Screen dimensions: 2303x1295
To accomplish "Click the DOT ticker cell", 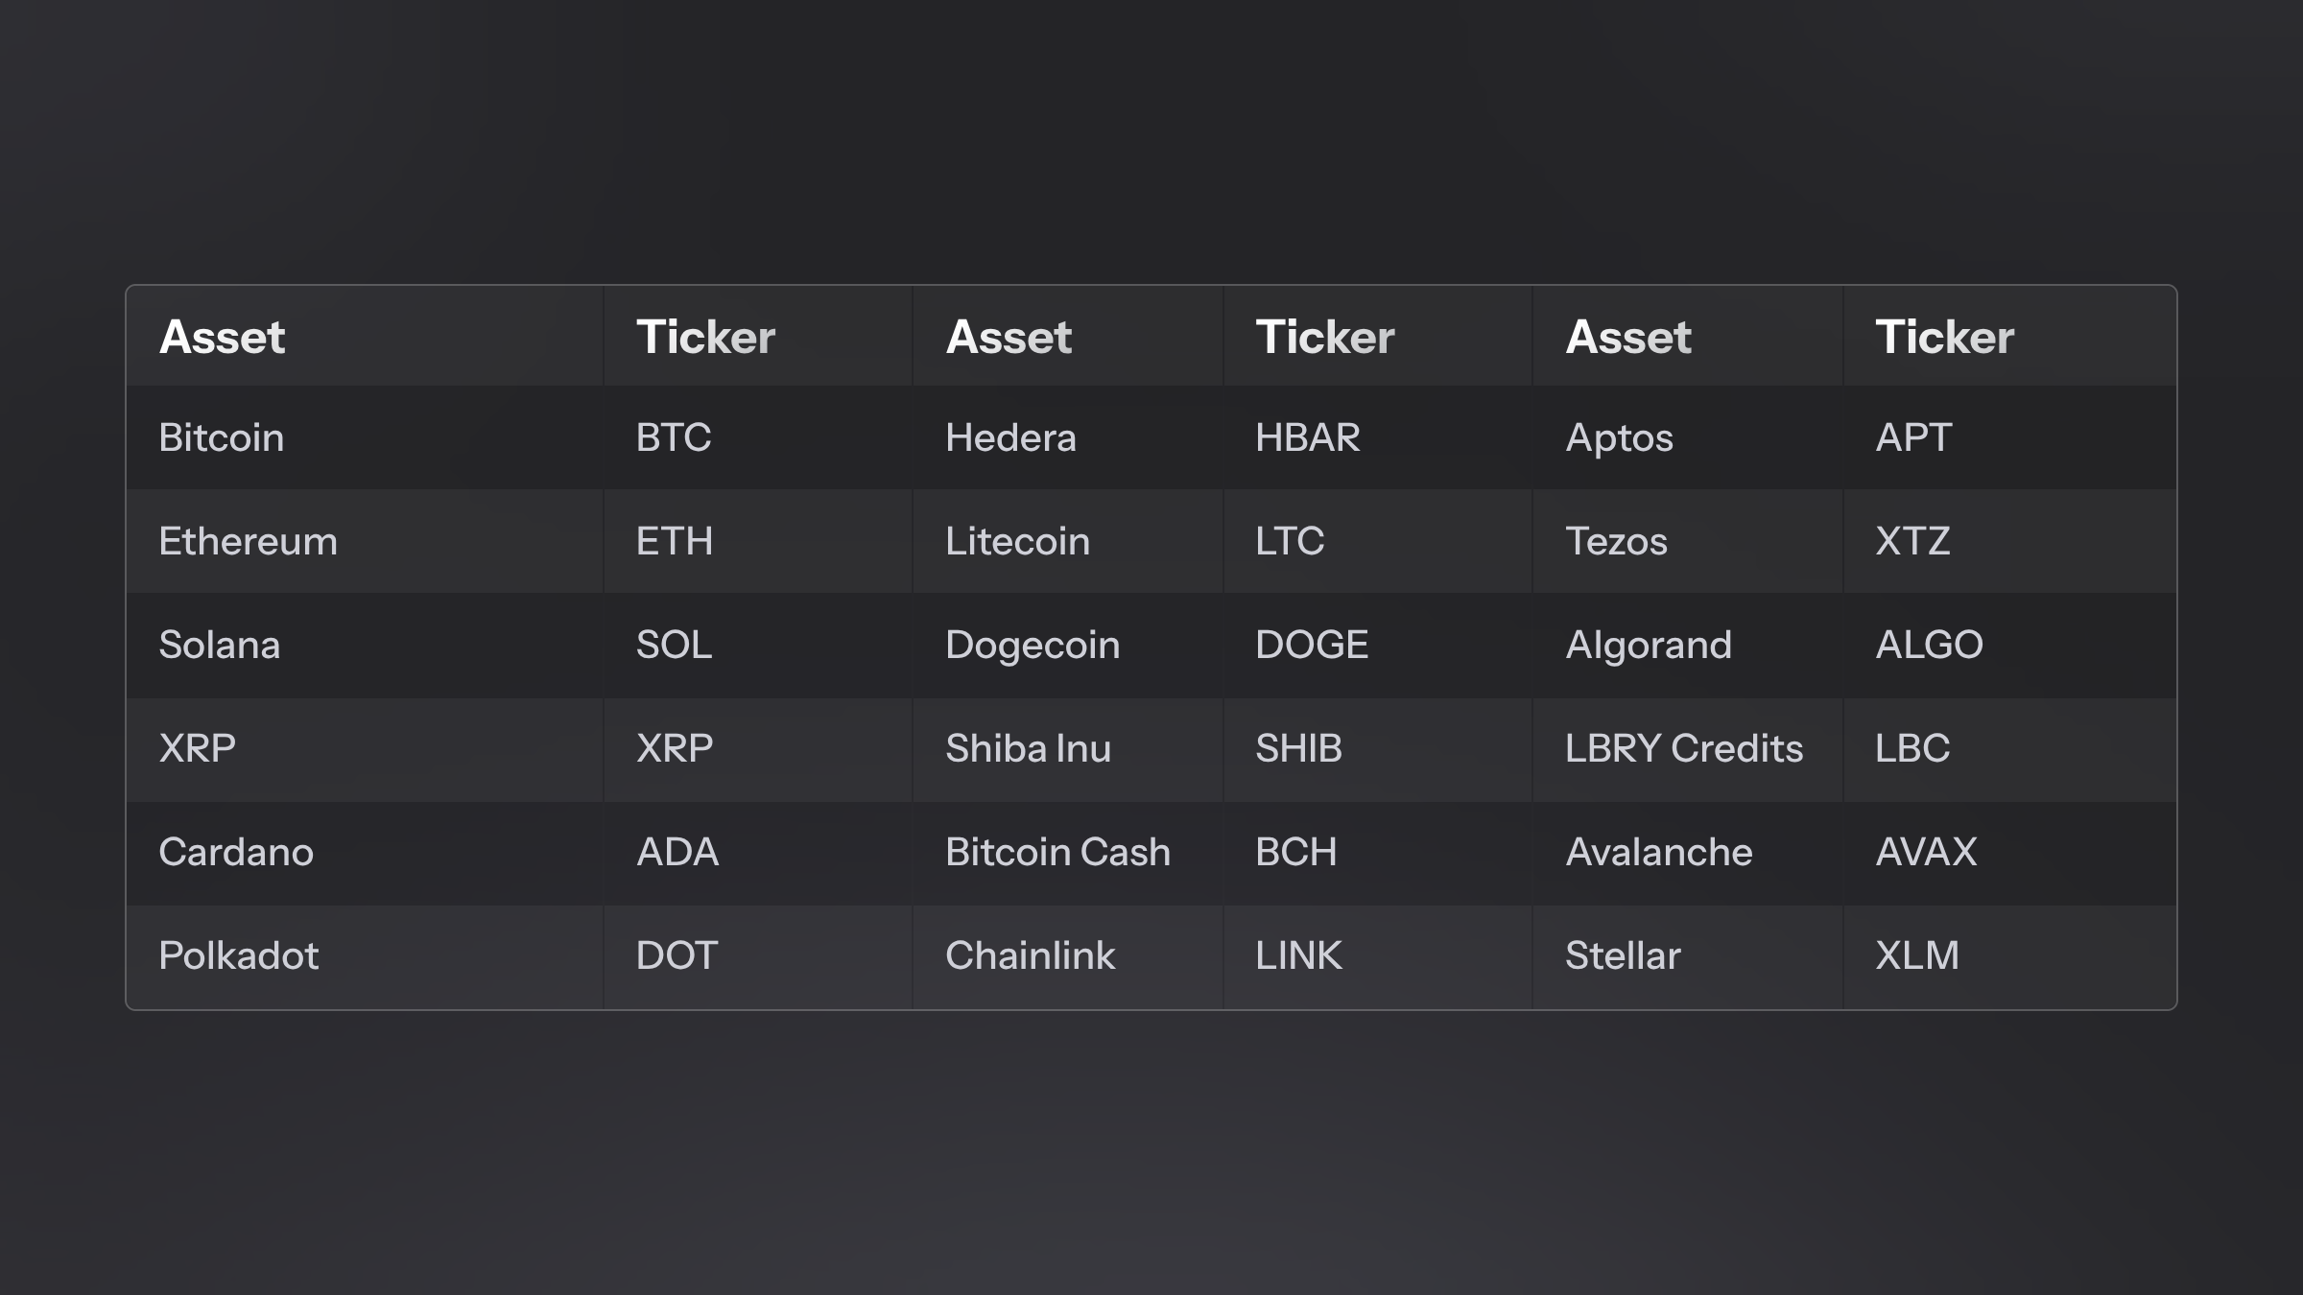I will [x=677, y=955].
